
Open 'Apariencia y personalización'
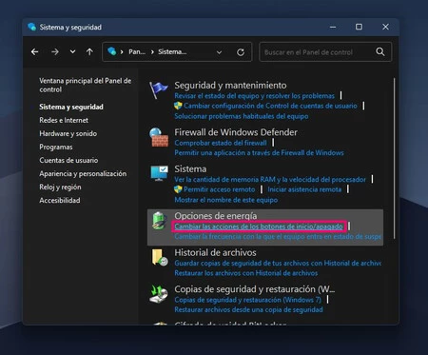coord(83,173)
